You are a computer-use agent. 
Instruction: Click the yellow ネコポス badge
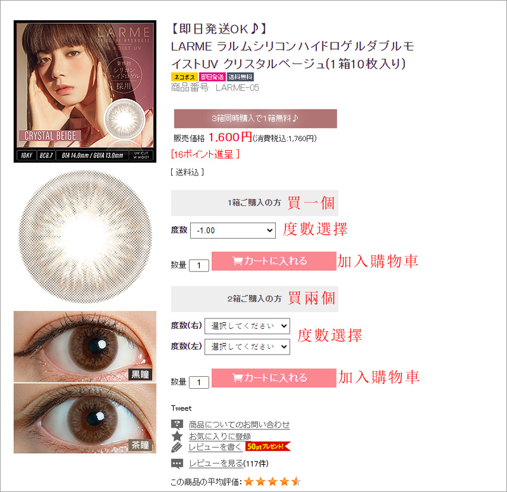click(184, 77)
